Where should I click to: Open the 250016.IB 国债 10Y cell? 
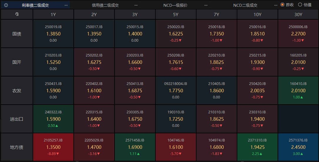coord(257,34)
